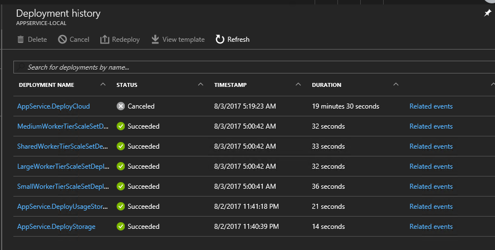Open Related events for SmallWorkerTierScaleSetDepl...
Viewport: 495px width, 250px height.
point(431,187)
